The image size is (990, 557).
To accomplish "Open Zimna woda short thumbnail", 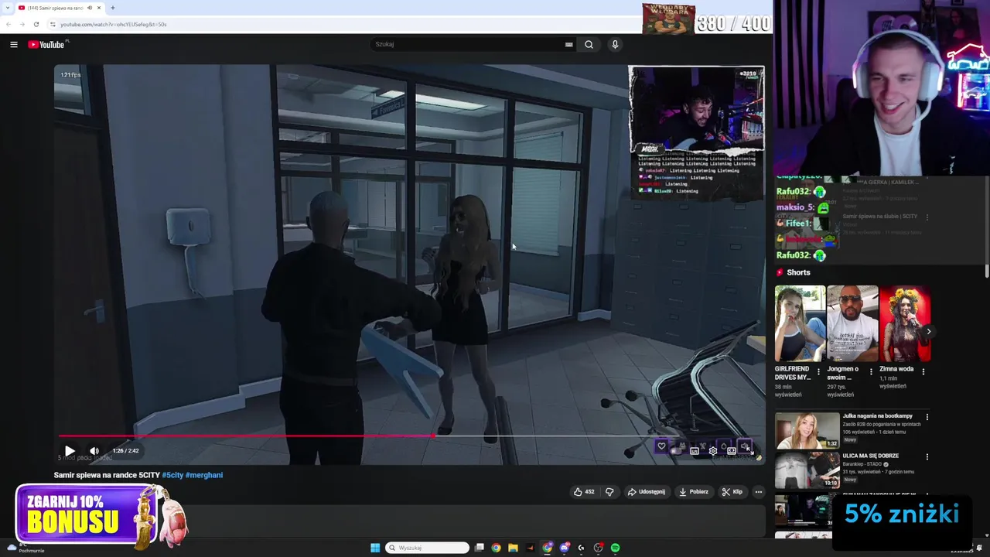I will click(x=905, y=323).
